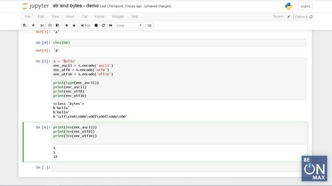Open the Help menu
The width and height of the screenshot is (332, 186).
[x=135, y=17]
